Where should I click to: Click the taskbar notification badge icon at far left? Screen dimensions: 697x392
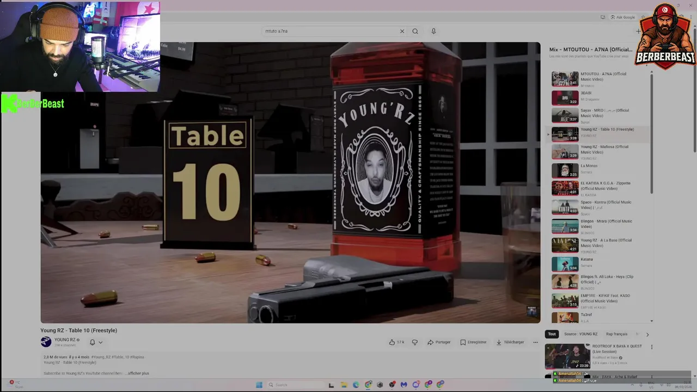pos(11,382)
